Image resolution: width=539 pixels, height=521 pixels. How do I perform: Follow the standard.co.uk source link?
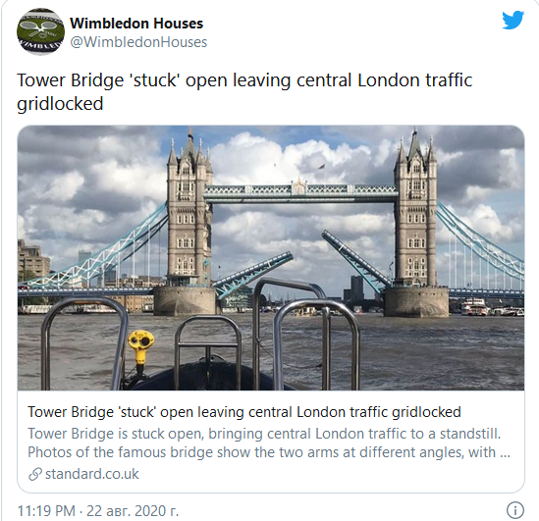[x=91, y=474]
